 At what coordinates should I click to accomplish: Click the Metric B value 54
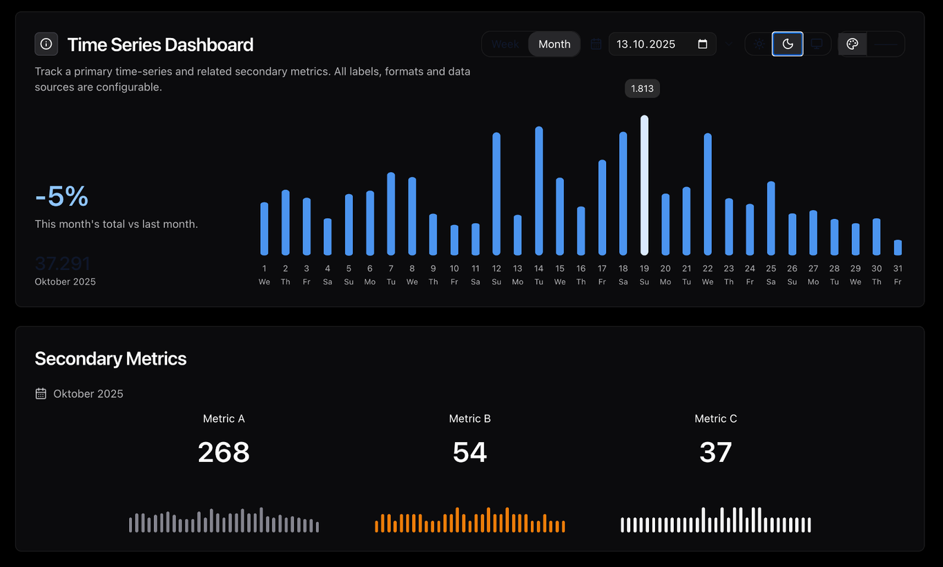pos(469,452)
